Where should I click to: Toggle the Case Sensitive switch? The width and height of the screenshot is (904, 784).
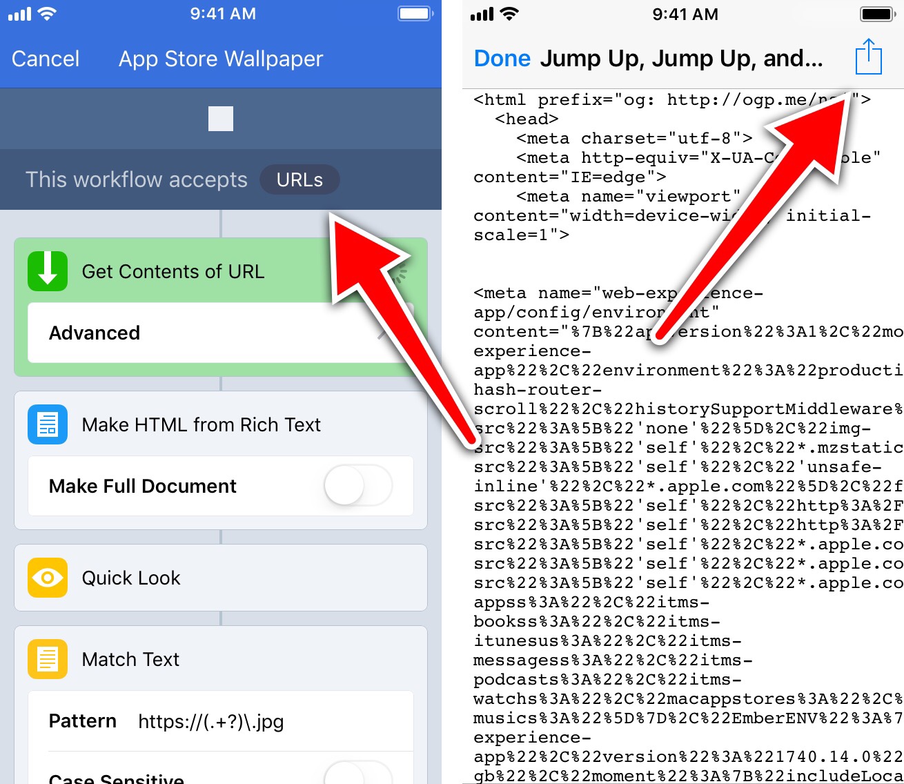357,774
